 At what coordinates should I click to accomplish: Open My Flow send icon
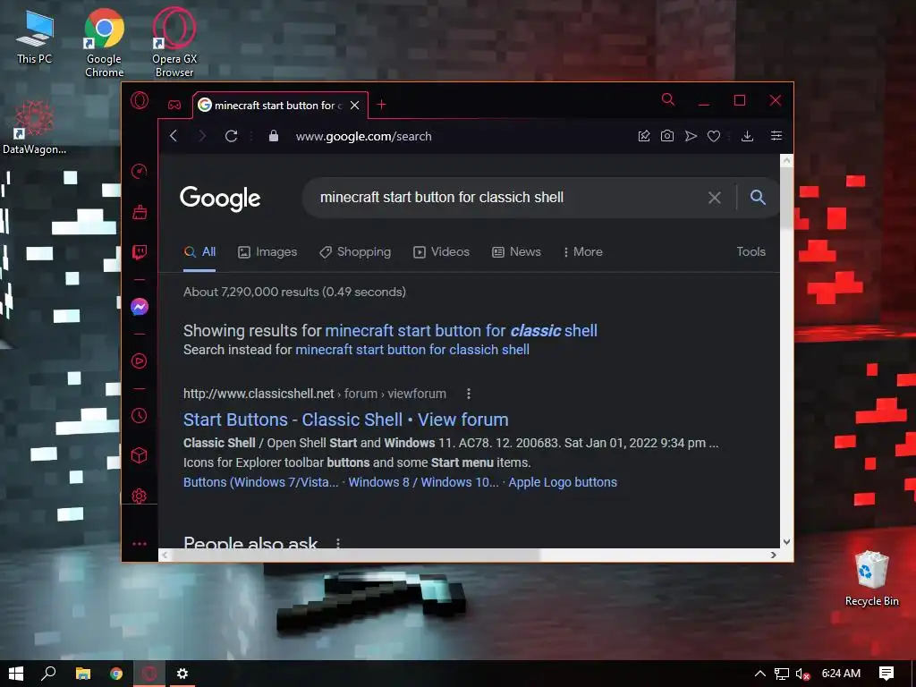691,136
